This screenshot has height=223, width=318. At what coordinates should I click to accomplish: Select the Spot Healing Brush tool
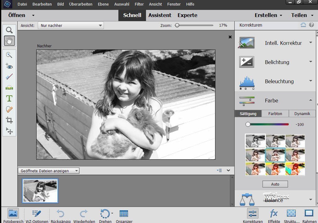pos(9,109)
